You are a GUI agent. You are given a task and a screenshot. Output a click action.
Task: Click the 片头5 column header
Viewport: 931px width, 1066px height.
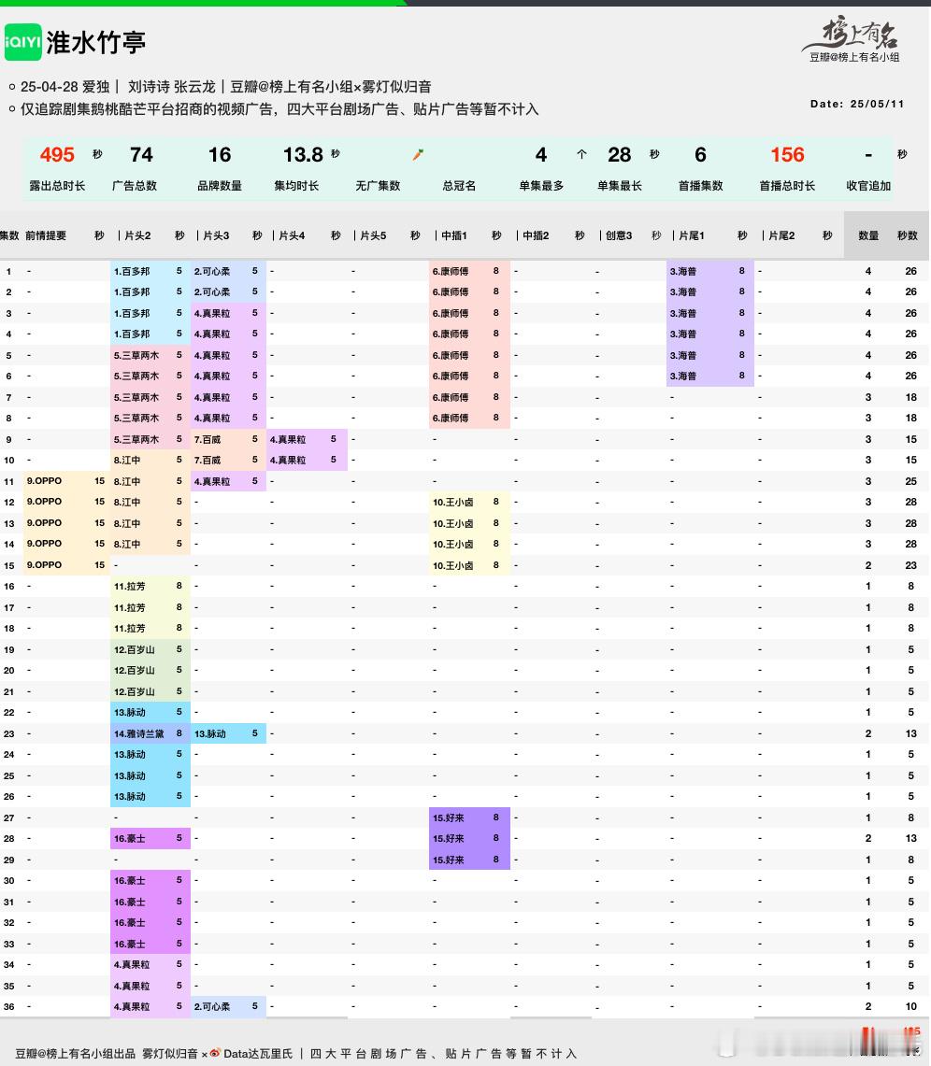pyautogui.click(x=373, y=235)
